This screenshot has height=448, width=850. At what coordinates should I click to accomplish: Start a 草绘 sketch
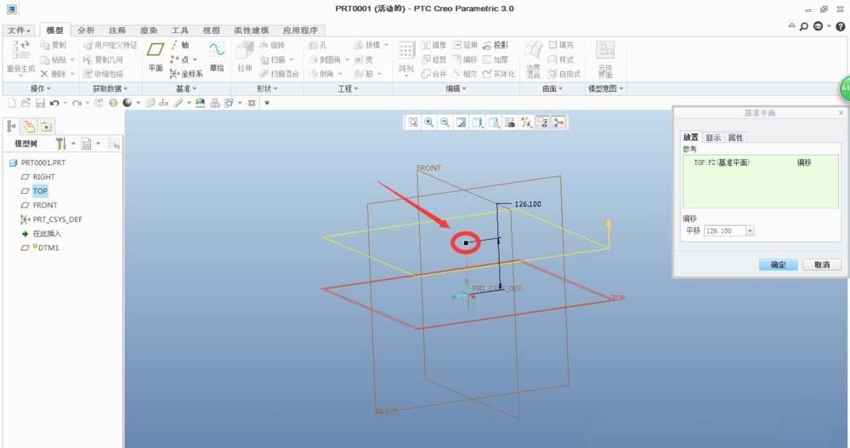pyautogui.click(x=217, y=57)
